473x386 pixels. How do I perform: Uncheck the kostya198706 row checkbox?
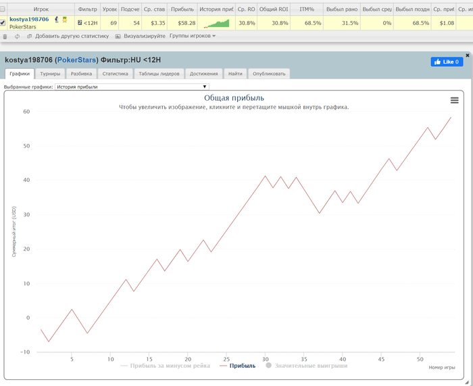(x=3, y=22)
